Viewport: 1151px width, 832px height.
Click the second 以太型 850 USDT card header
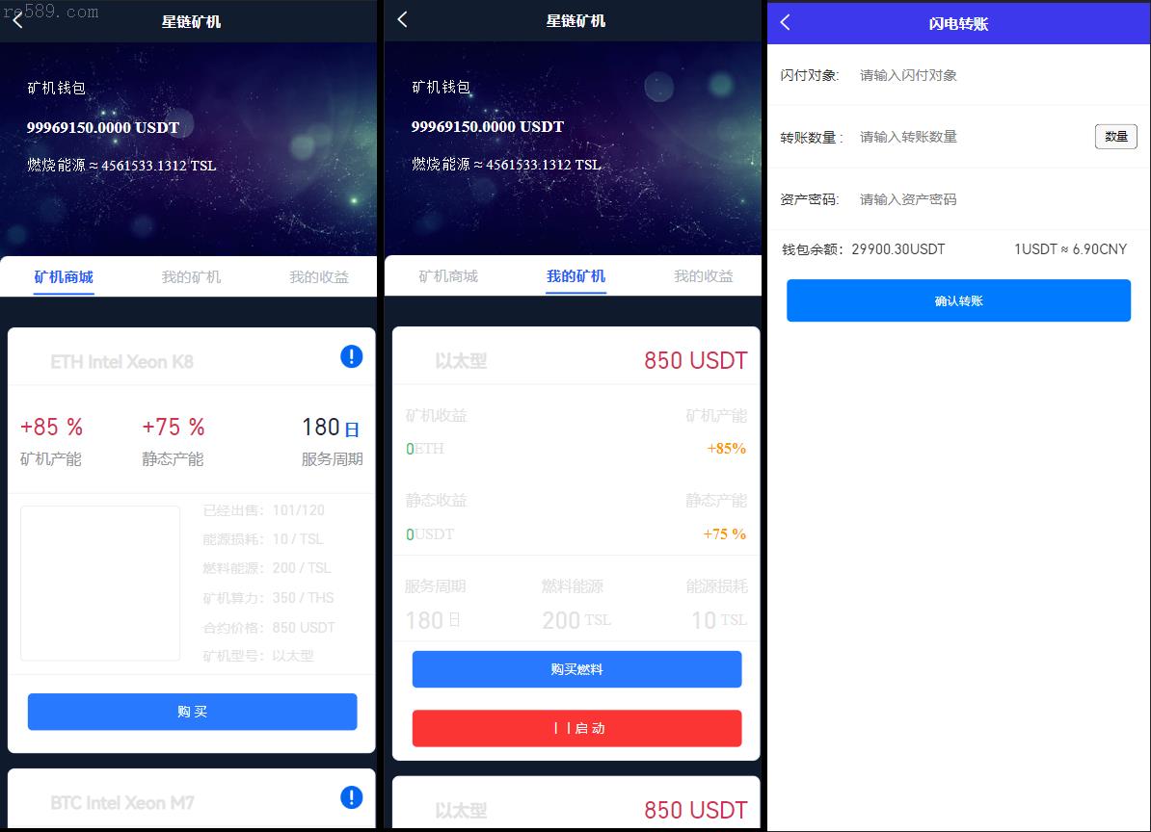pos(576,809)
